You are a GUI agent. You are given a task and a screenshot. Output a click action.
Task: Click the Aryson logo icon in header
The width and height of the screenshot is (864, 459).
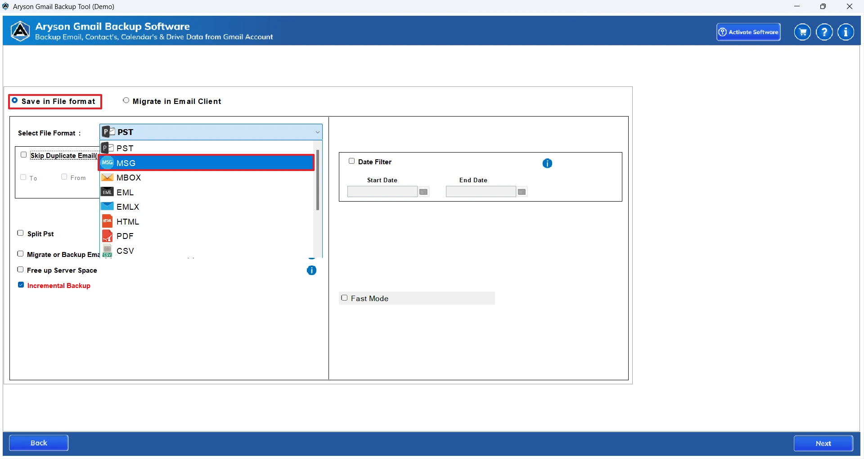click(20, 31)
